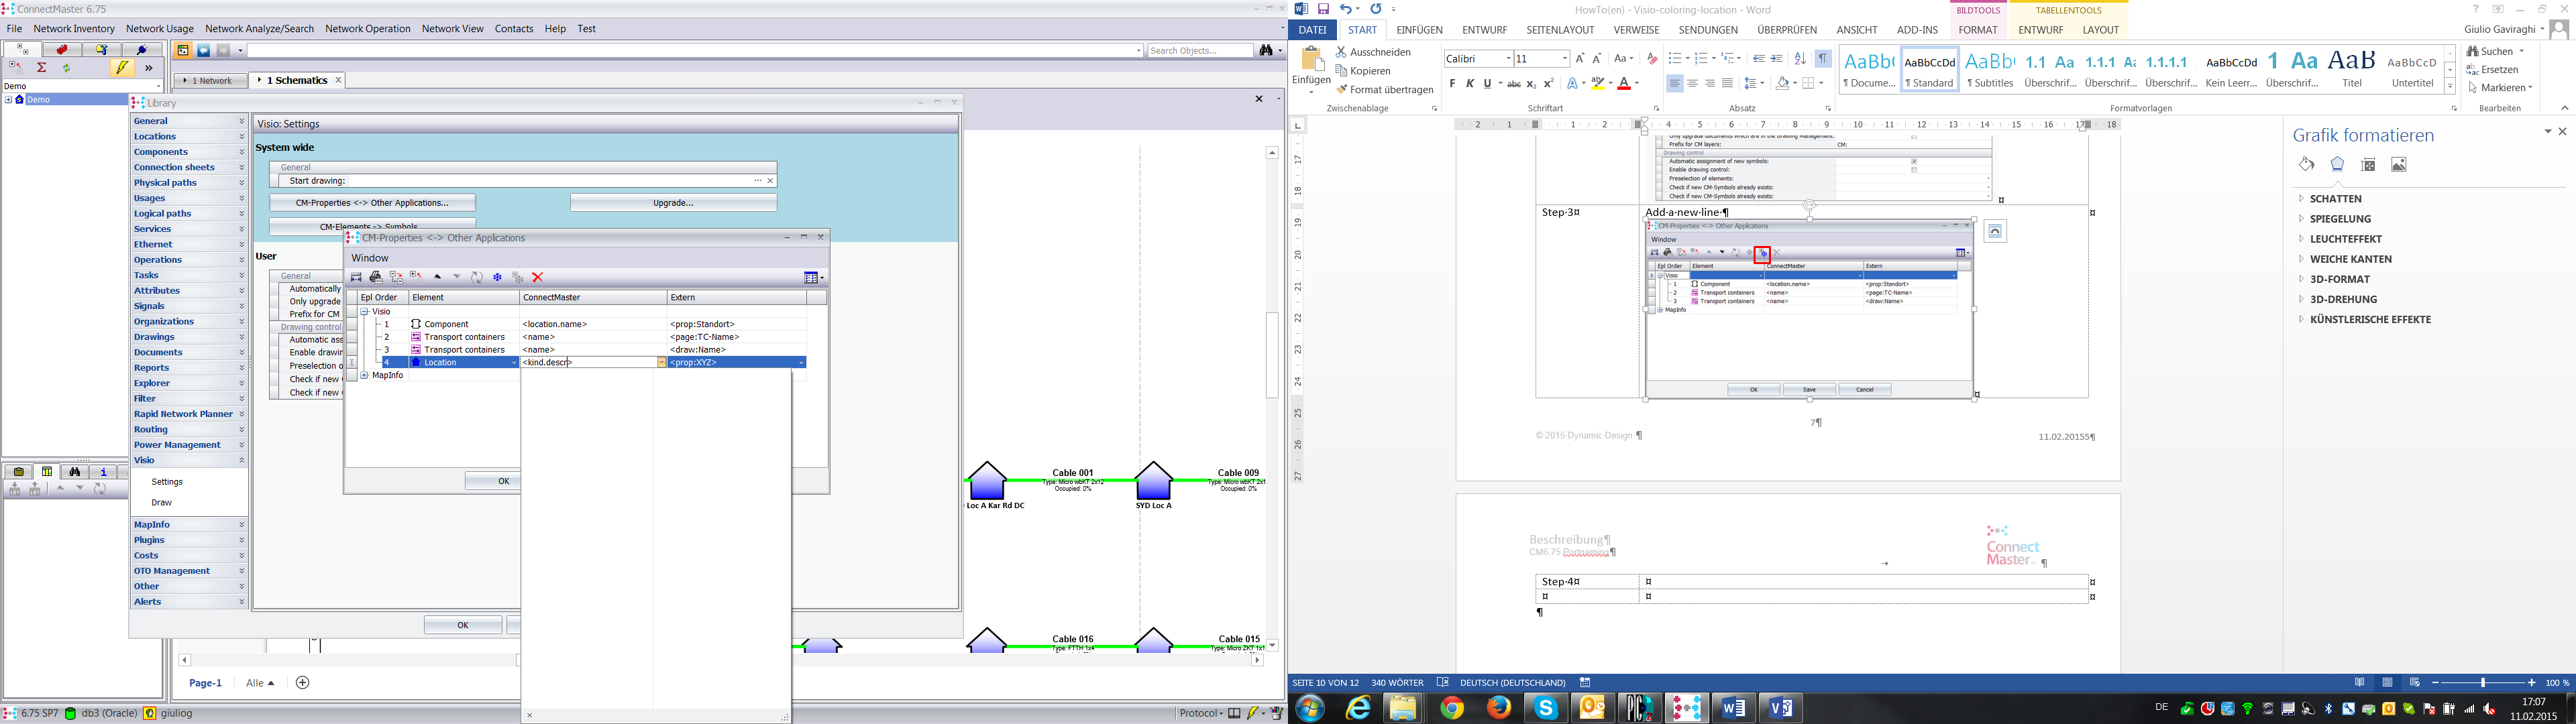The height and width of the screenshot is (724, 2576).
Task: Click the blue add-new-line star icon
Action: coord(497,277)
